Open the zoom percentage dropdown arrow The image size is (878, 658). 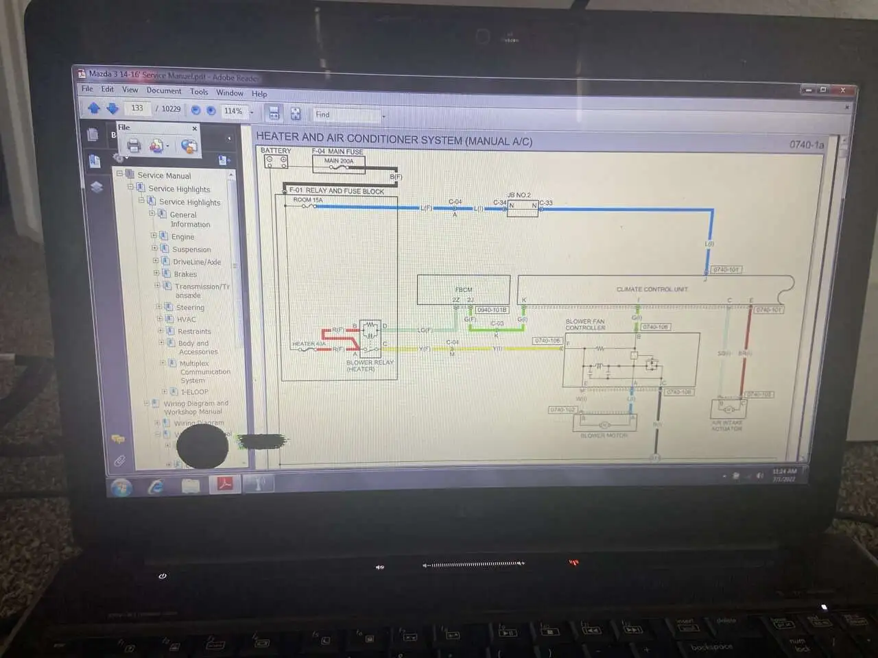252,112
